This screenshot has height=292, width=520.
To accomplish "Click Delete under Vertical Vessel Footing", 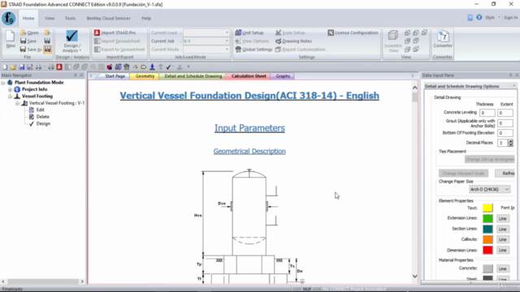I will (x=43, y=117).
